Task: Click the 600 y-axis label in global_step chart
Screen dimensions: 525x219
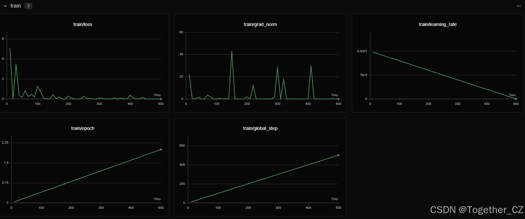Action: click(x=182, y=146)
